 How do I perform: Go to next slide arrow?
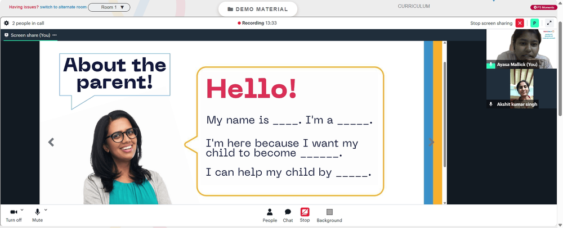pyautogui.click(x=431, y=142)
